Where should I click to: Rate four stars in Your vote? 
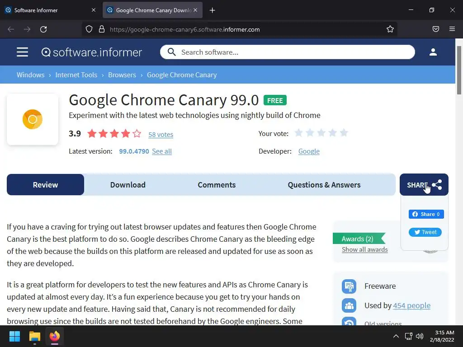click(x=332, y=133)
